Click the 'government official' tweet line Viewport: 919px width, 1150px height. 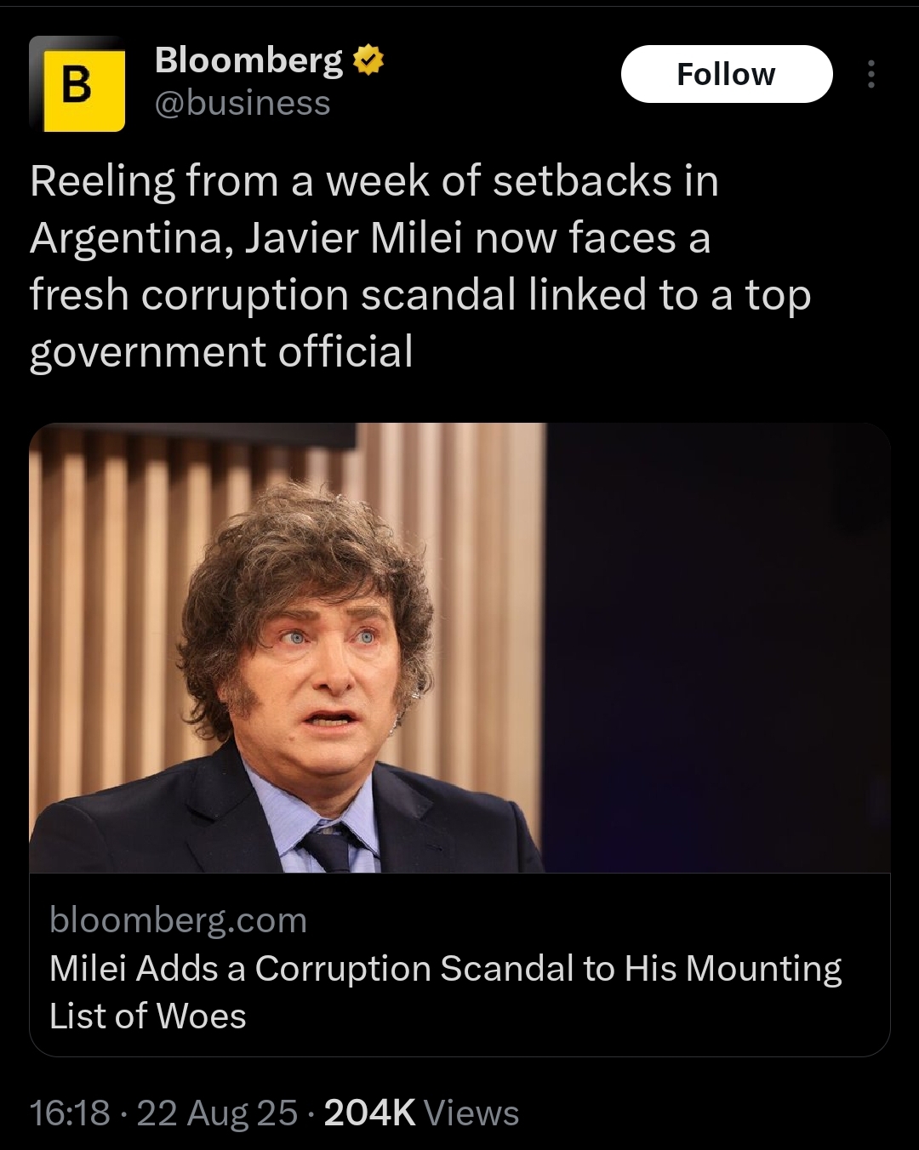(x=221, y=351)
